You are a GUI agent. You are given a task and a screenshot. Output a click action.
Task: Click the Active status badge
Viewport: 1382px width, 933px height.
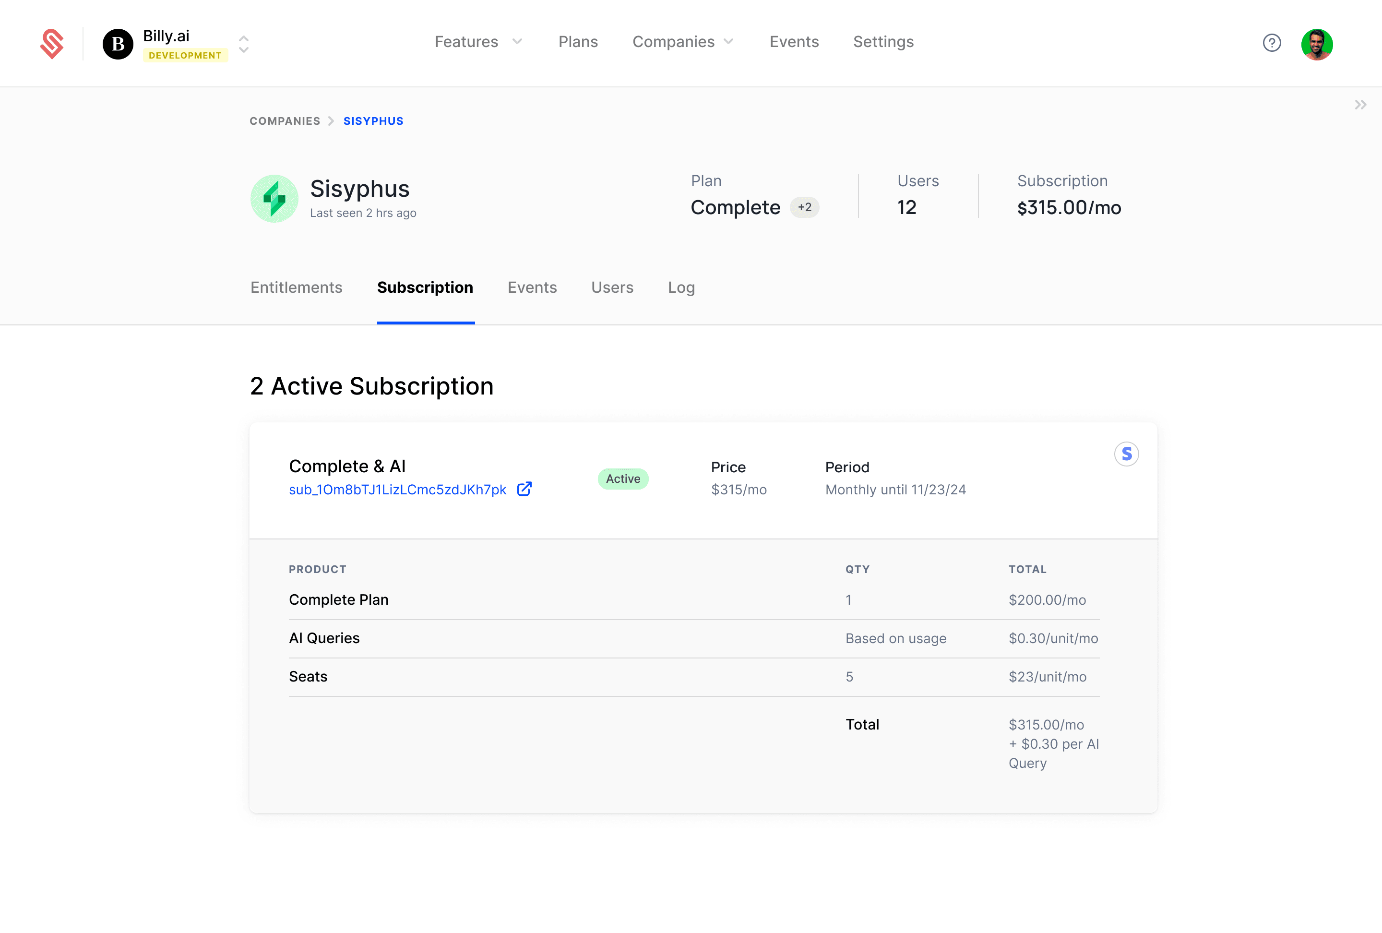[x=622, y=478]
